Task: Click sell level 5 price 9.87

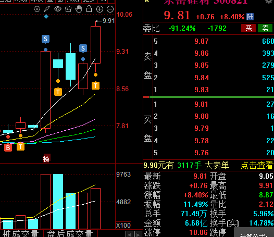Action: pos(202,42)
